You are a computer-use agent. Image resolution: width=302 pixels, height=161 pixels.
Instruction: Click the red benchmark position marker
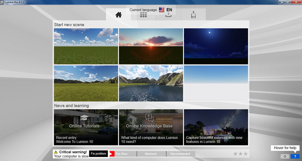[x=112, y=154]
